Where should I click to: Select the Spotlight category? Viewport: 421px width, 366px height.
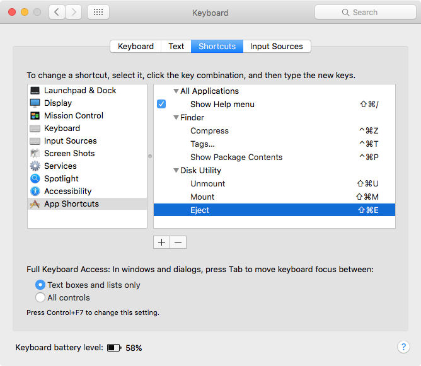point(87,178)
